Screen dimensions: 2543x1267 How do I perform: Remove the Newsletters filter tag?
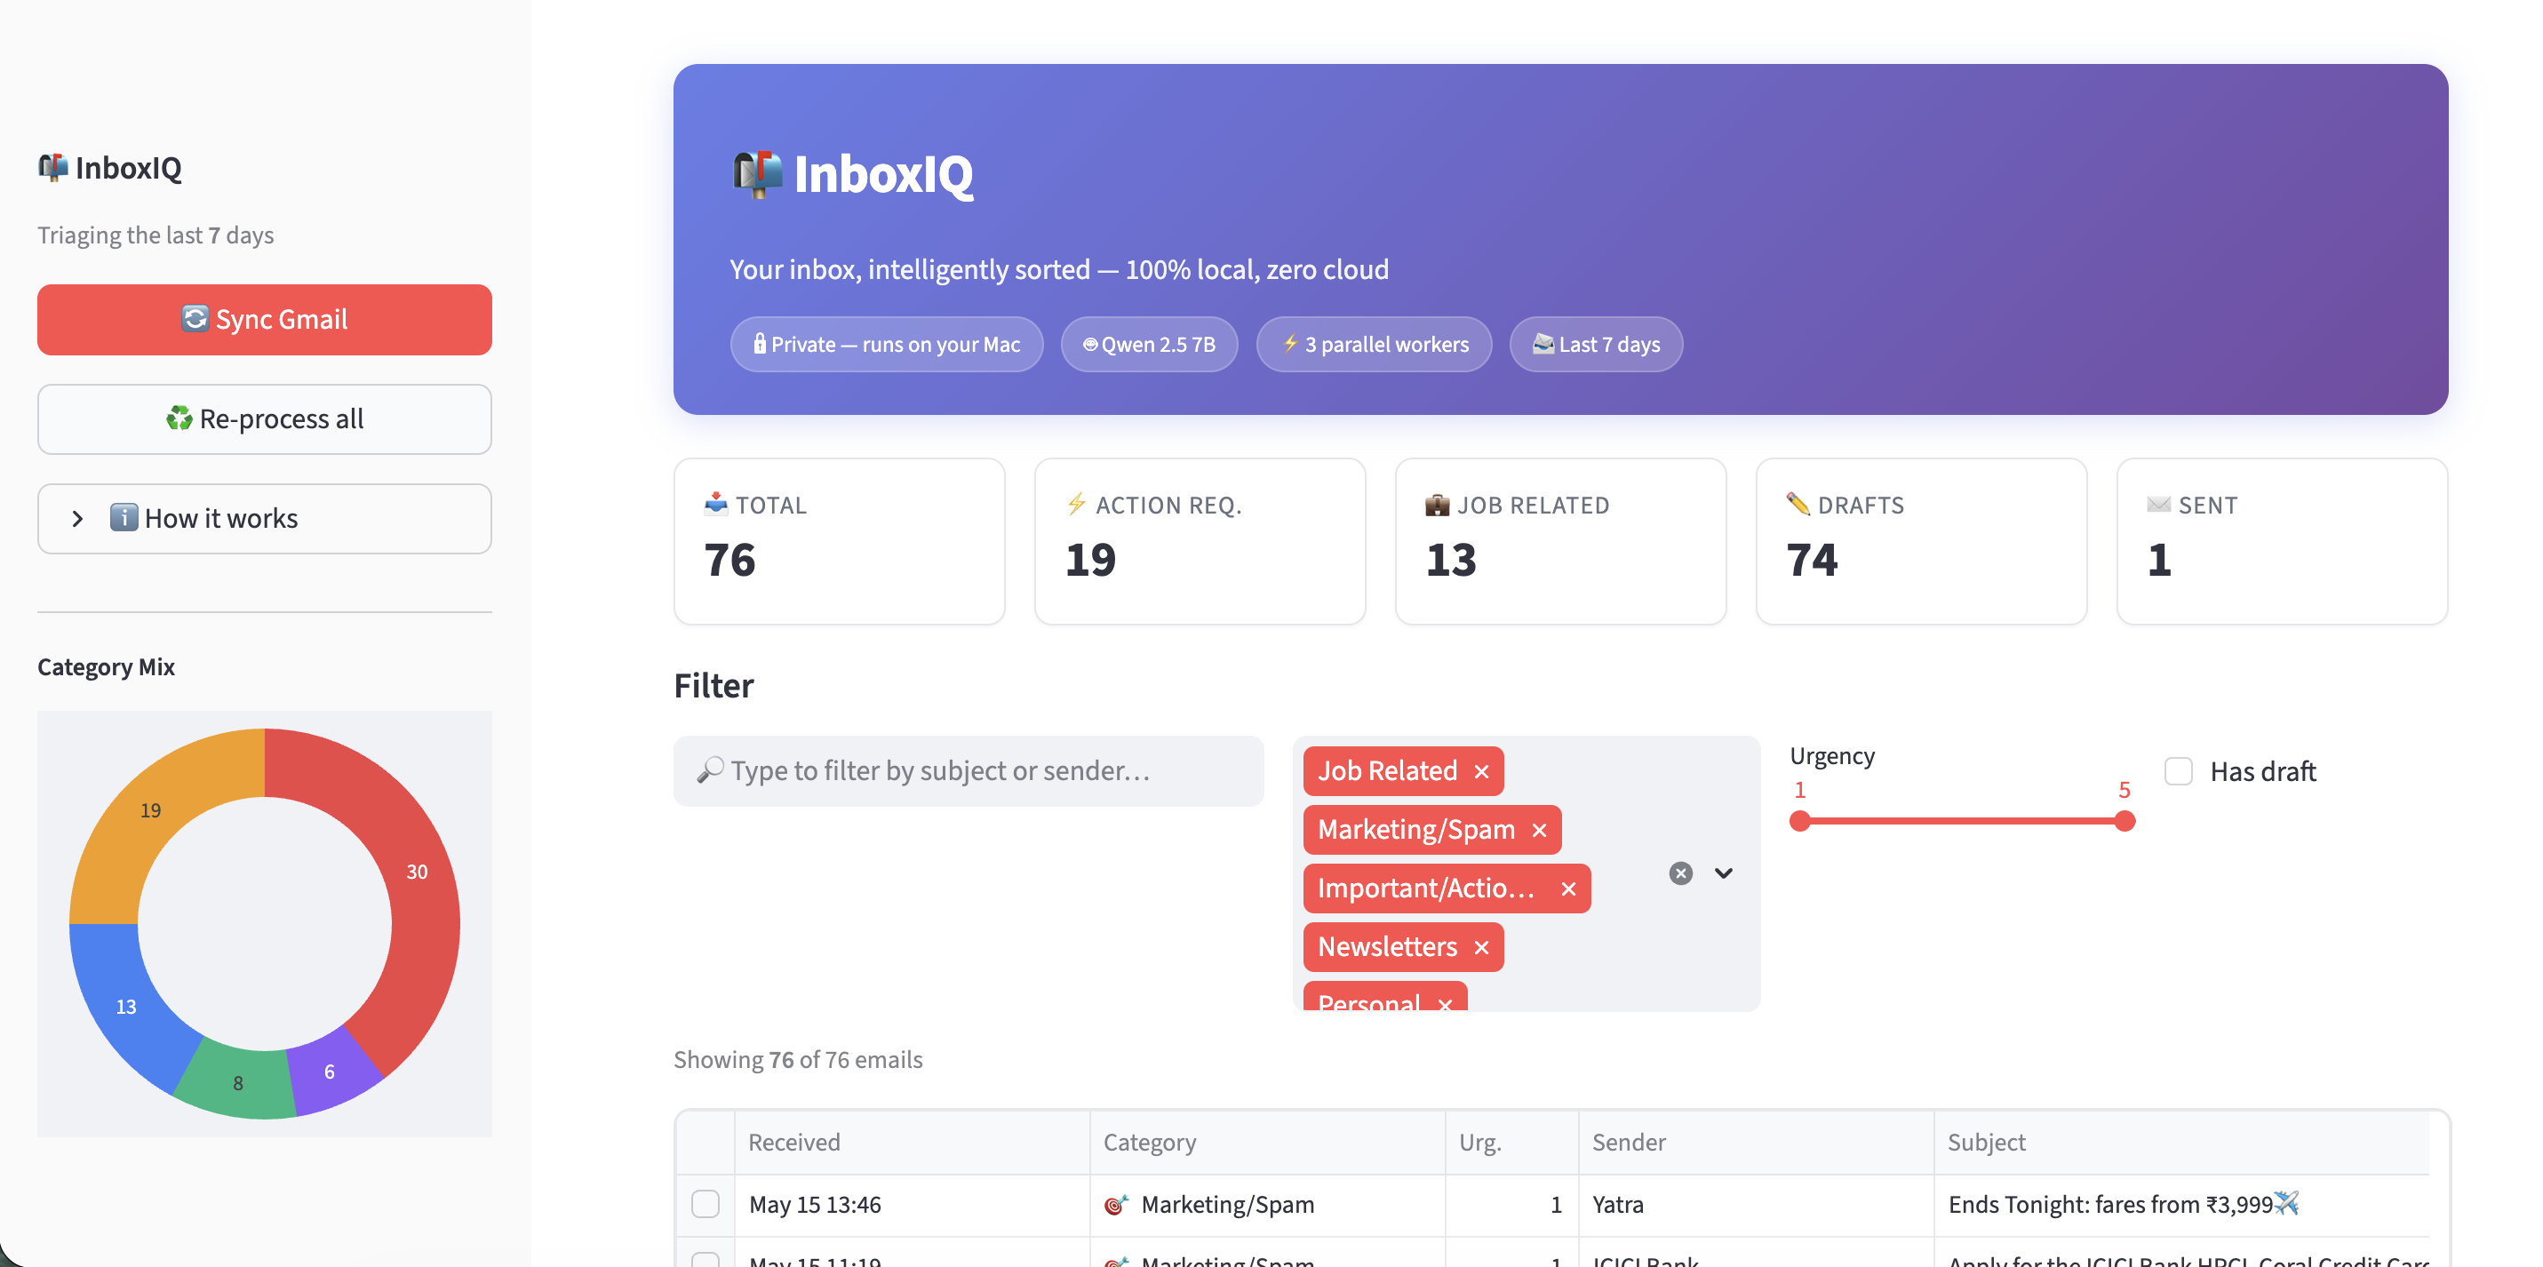[1481, 948]
